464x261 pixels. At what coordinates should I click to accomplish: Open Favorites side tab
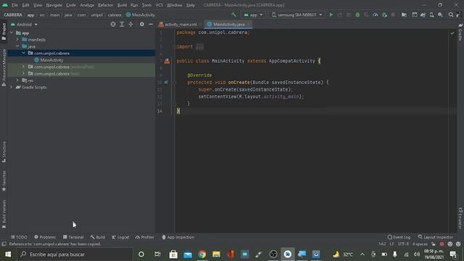coord(4,181)
